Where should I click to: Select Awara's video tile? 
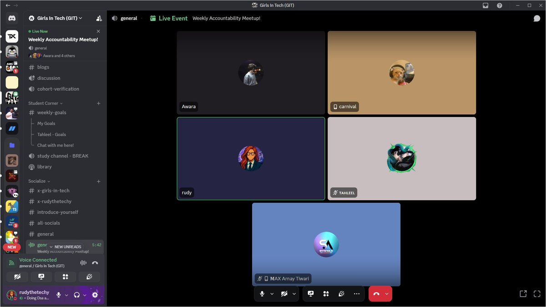251,72
